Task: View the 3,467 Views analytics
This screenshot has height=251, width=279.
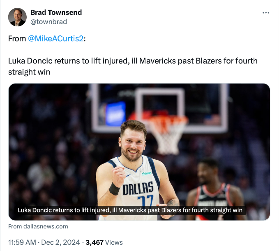Action: 104,242
